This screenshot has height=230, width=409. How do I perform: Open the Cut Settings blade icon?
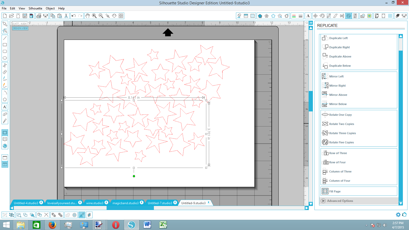click(397, 16)
